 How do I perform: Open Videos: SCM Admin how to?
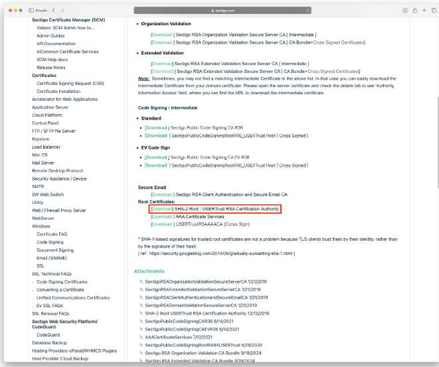coord(66,28)
